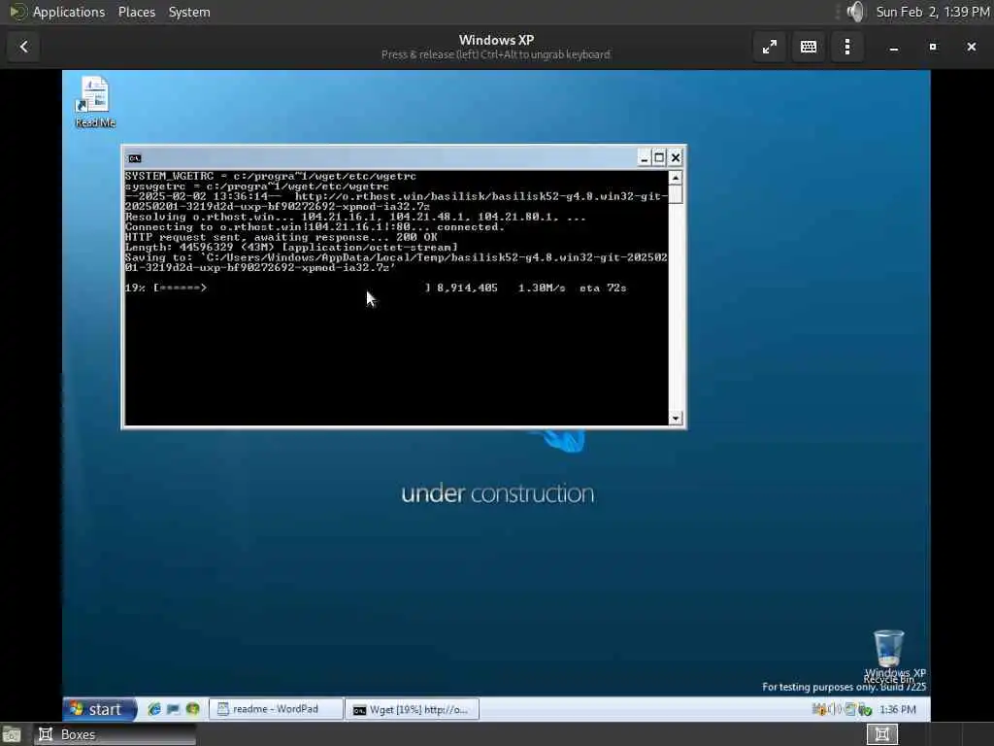Maximize the Wget console window
This screenshot has width=994, height=746.
click(659, 158)
